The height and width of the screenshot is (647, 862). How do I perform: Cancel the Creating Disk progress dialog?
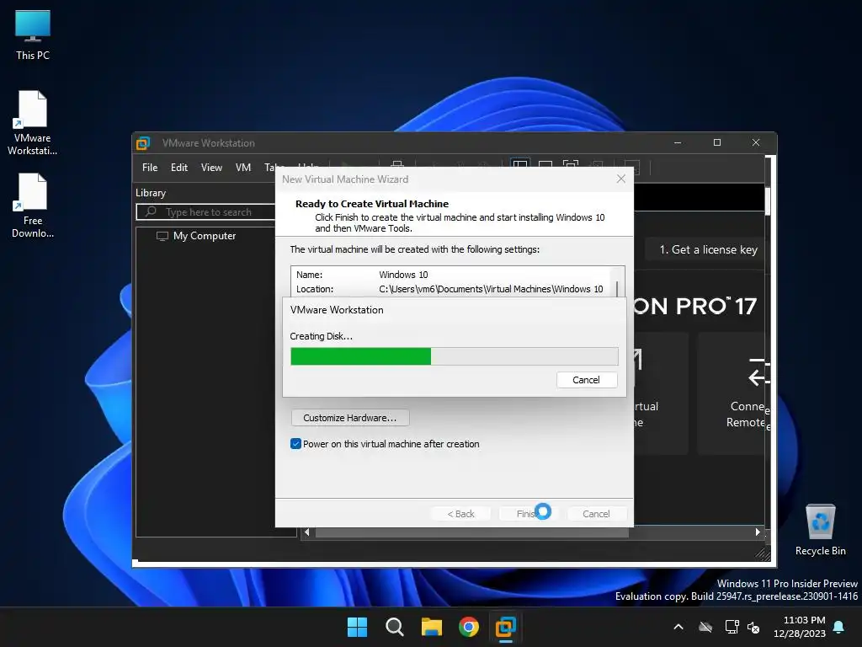586,380
